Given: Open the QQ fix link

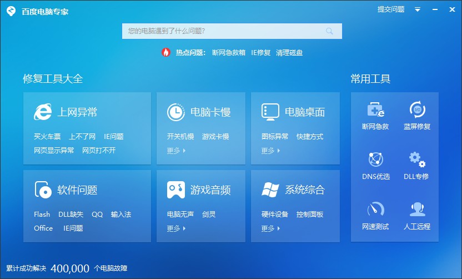Looking at the screenshot, I should tap(97, 215).
